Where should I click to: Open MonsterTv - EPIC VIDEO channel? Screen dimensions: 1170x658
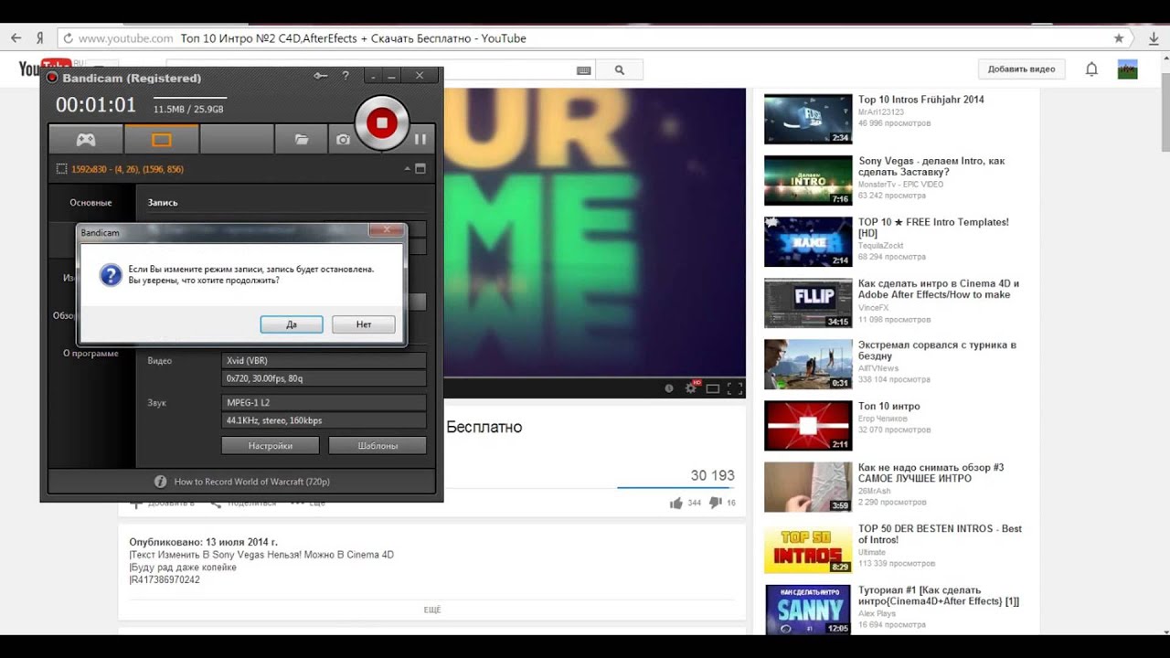[901, 185]
